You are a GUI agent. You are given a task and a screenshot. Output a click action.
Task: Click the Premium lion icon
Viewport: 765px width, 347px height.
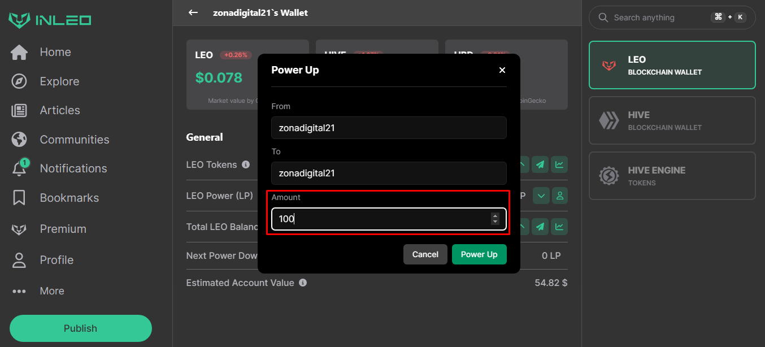tap(19, 229)
